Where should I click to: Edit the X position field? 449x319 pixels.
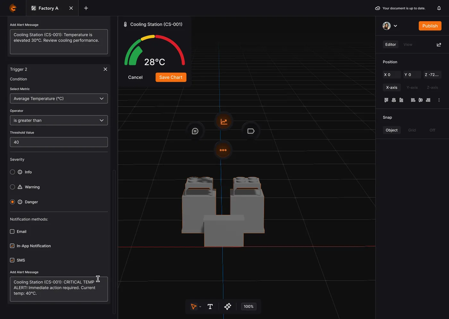(x=392, y=75)
